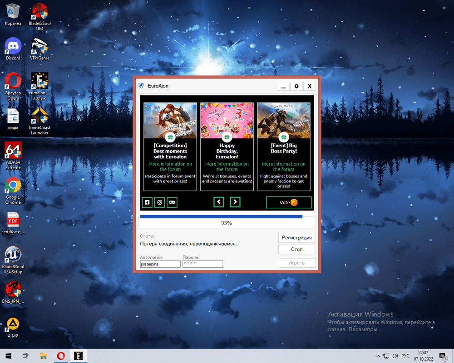Click the game controller icon in launcher
The height and width of the screenshot is (363, 454).
pyautogui.click(x=172, y=202)
